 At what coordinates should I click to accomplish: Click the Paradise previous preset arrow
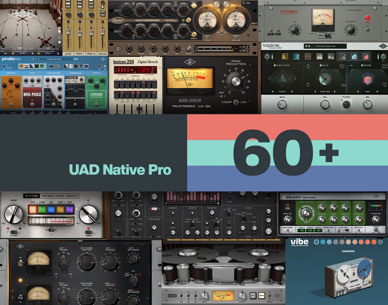(36, 59)
